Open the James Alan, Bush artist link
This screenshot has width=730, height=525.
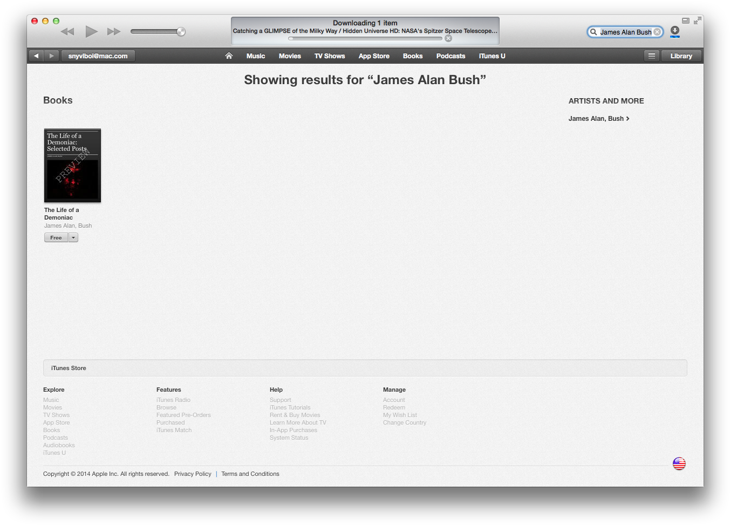(x=599, y=119)
